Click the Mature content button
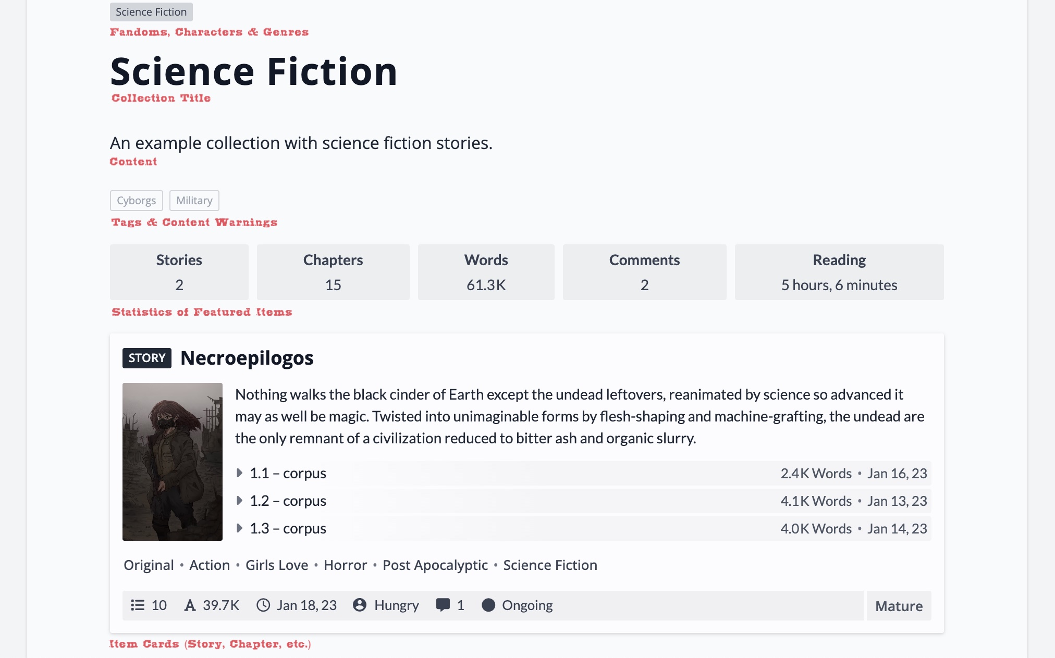This screenshot has width=1055, height=658. pos(899,605)
